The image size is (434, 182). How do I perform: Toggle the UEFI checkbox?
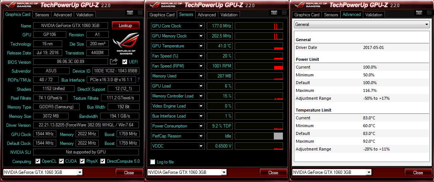click(124, 62)
